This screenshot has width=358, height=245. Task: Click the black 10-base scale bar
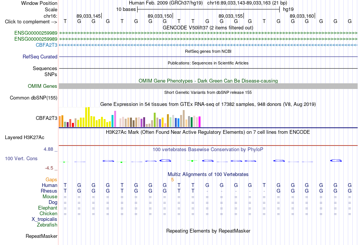click(x=208, y=9)
